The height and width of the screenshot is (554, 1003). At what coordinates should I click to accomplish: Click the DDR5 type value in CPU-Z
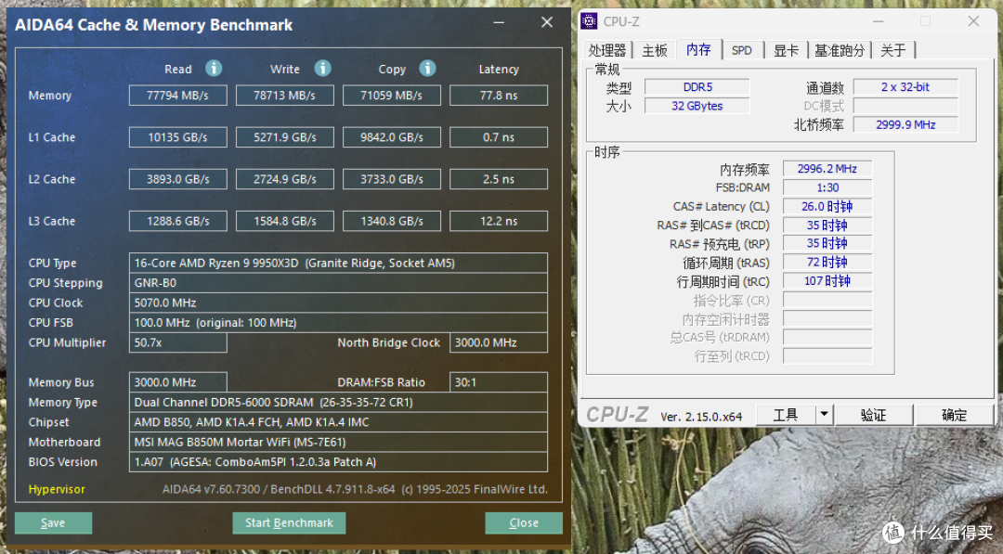click(697, 87)
